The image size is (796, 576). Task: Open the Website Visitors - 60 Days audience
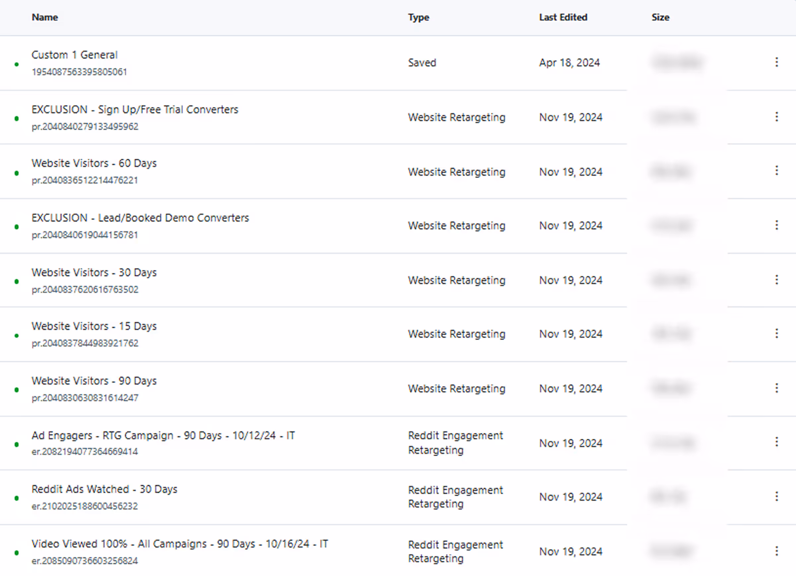coord(94,163)
